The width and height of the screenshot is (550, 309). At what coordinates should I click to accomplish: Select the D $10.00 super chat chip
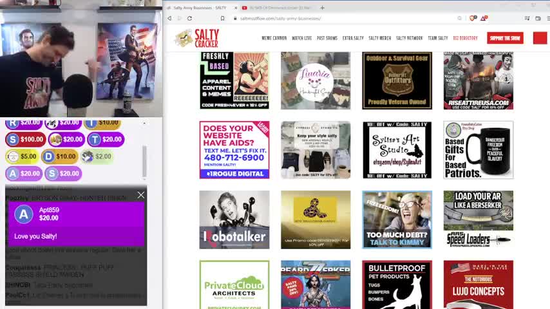pos(59,156)
